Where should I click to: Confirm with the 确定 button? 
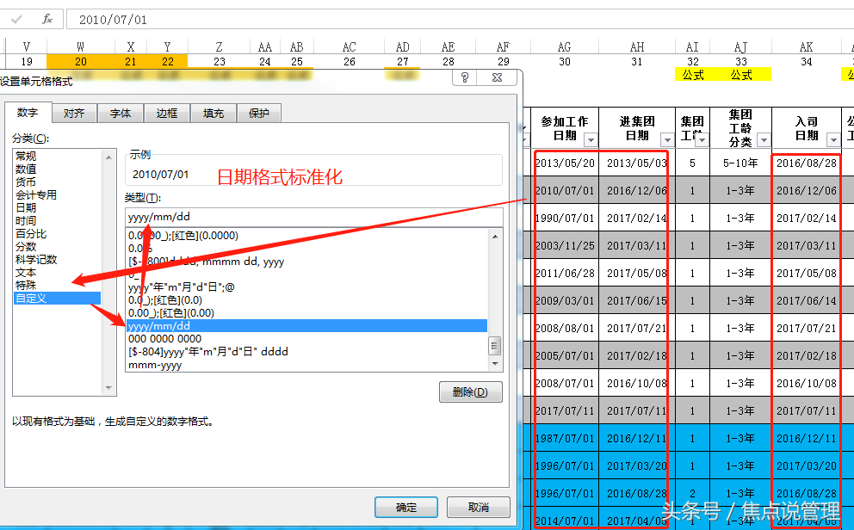pyautogui.click(x=406, y=507)
